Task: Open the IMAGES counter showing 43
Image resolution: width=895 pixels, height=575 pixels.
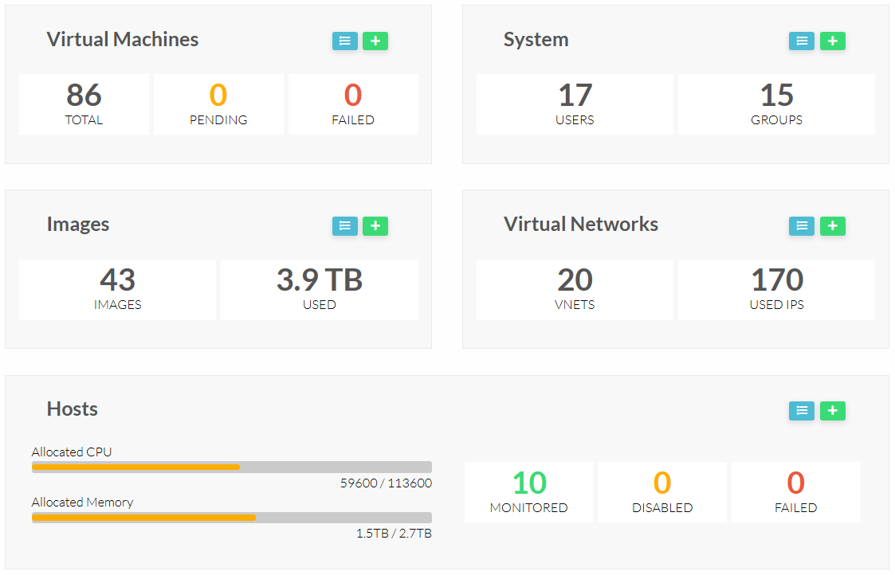Action: coord(117,289)
